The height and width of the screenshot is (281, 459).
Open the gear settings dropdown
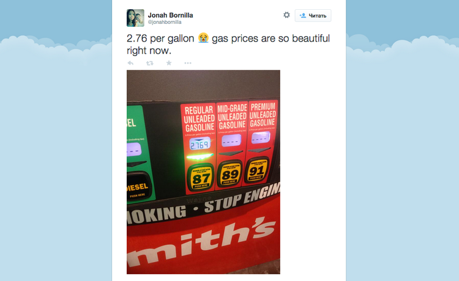286,15
